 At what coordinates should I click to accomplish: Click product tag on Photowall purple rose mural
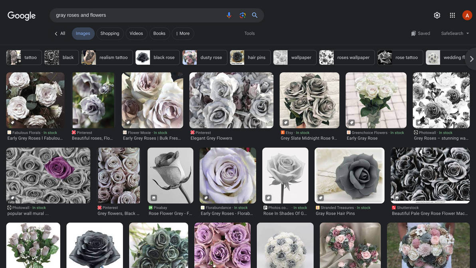[12, 198]
